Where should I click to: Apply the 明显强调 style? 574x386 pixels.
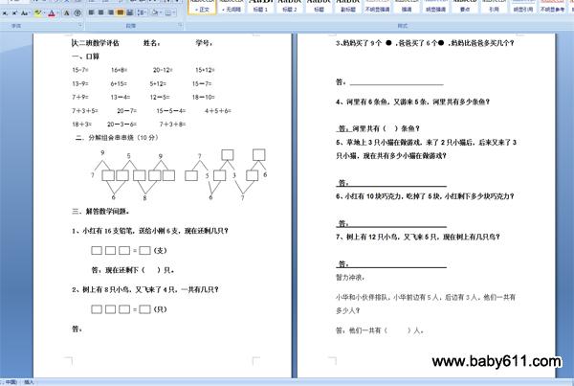click(x=435, y=7)
